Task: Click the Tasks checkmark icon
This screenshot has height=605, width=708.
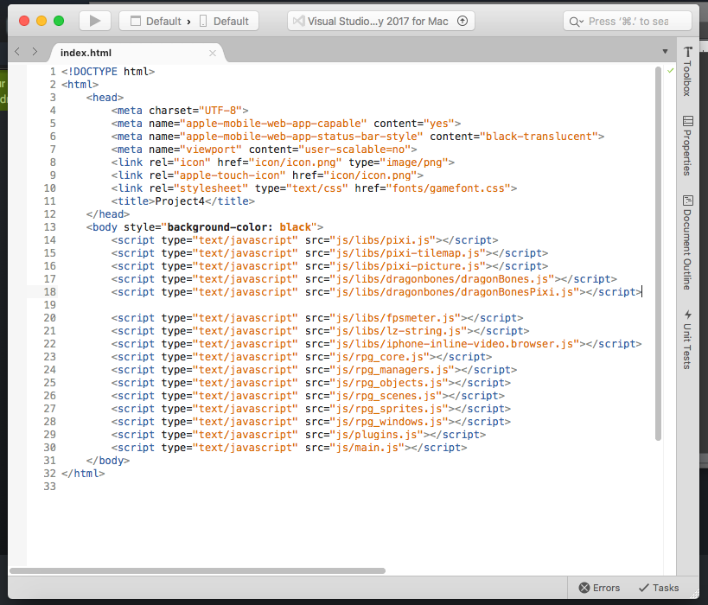Action: [643, 588]
